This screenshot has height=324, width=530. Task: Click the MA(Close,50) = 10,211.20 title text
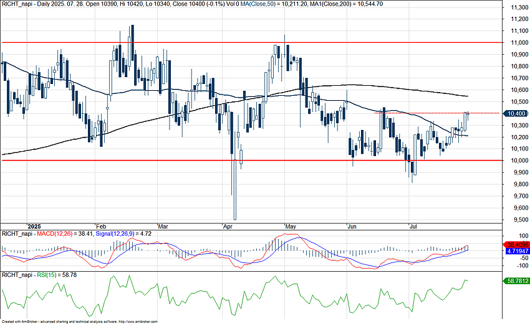(274, 4)
